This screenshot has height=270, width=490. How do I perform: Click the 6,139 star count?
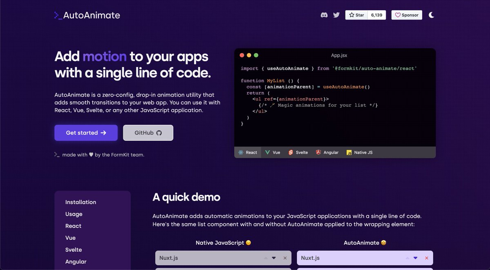pyautogui.click(x=377, y=15)
